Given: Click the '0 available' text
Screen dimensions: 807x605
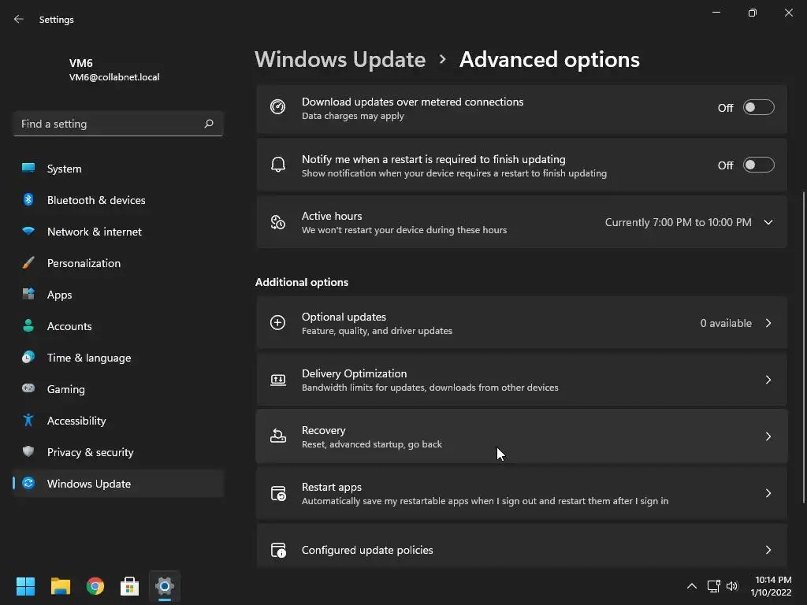Looking at the screenshot, I should [x=726, y=323].
